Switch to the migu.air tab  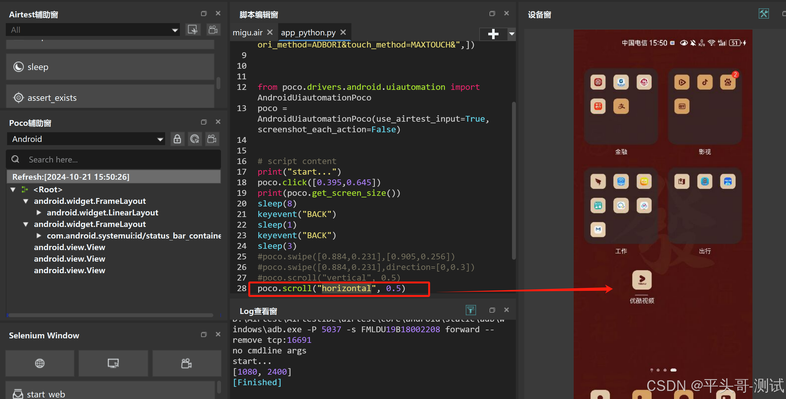click(247, 32)
